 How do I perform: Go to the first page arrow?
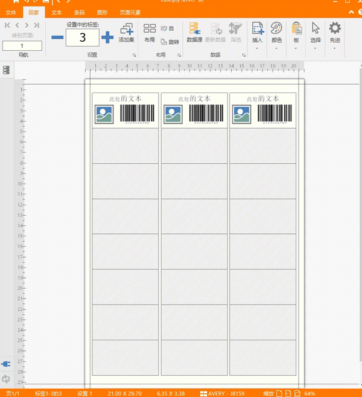[7, 25]
